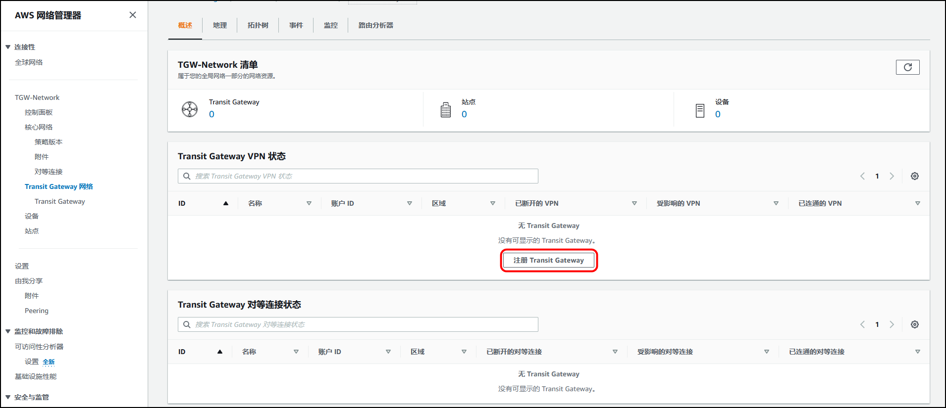Open 策略版本 in the sidebar
This screenshot has width=946, height=408.
[x=49, y=142]
